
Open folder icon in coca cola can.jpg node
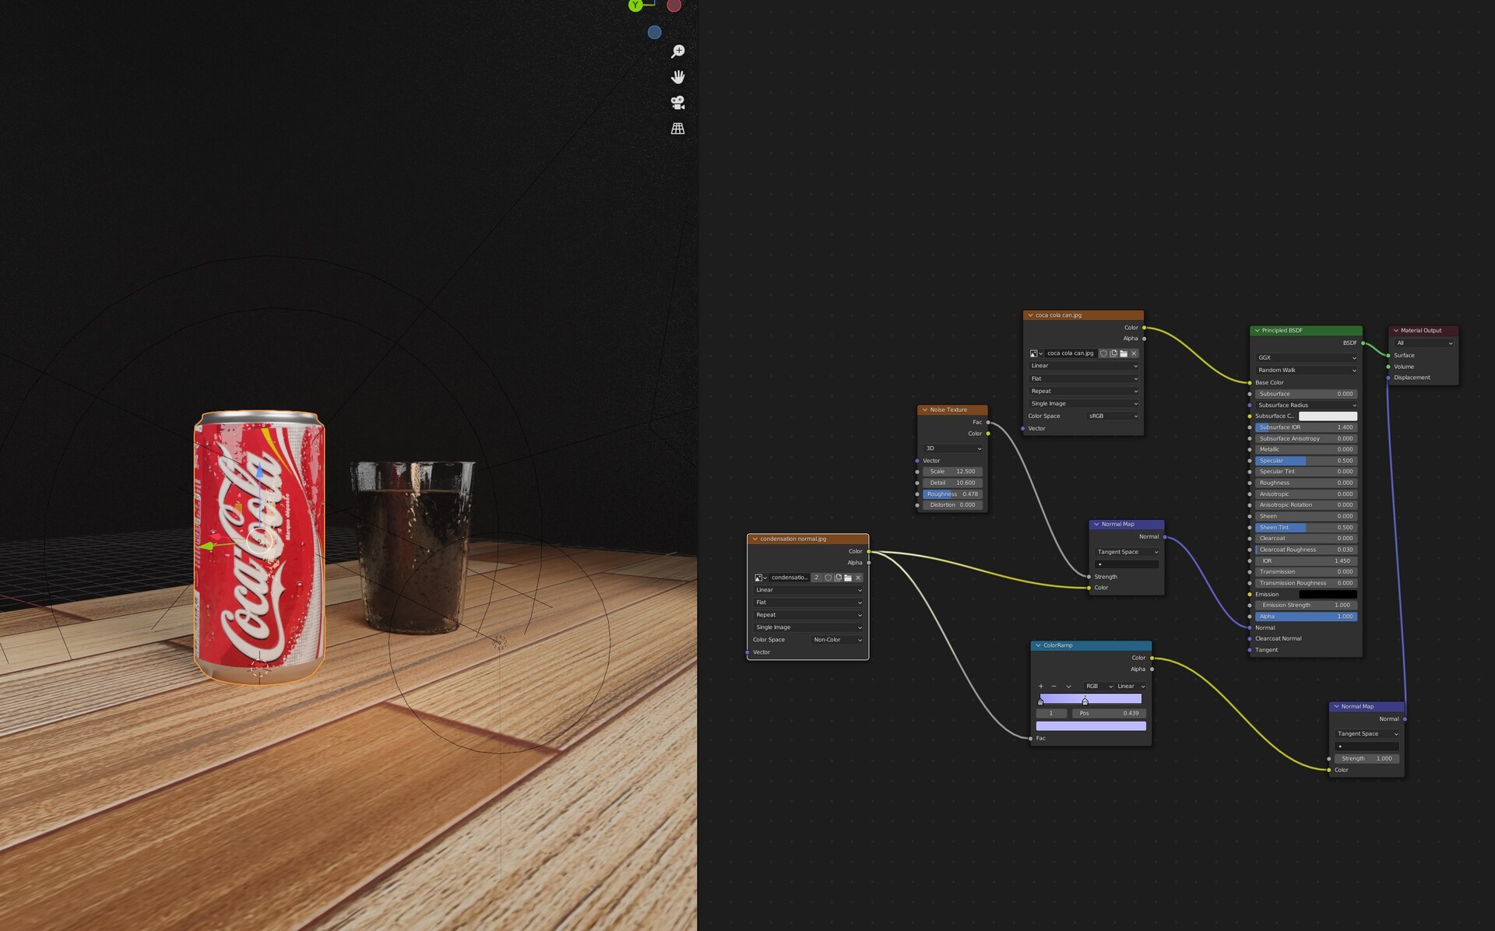click(1124, 353)
